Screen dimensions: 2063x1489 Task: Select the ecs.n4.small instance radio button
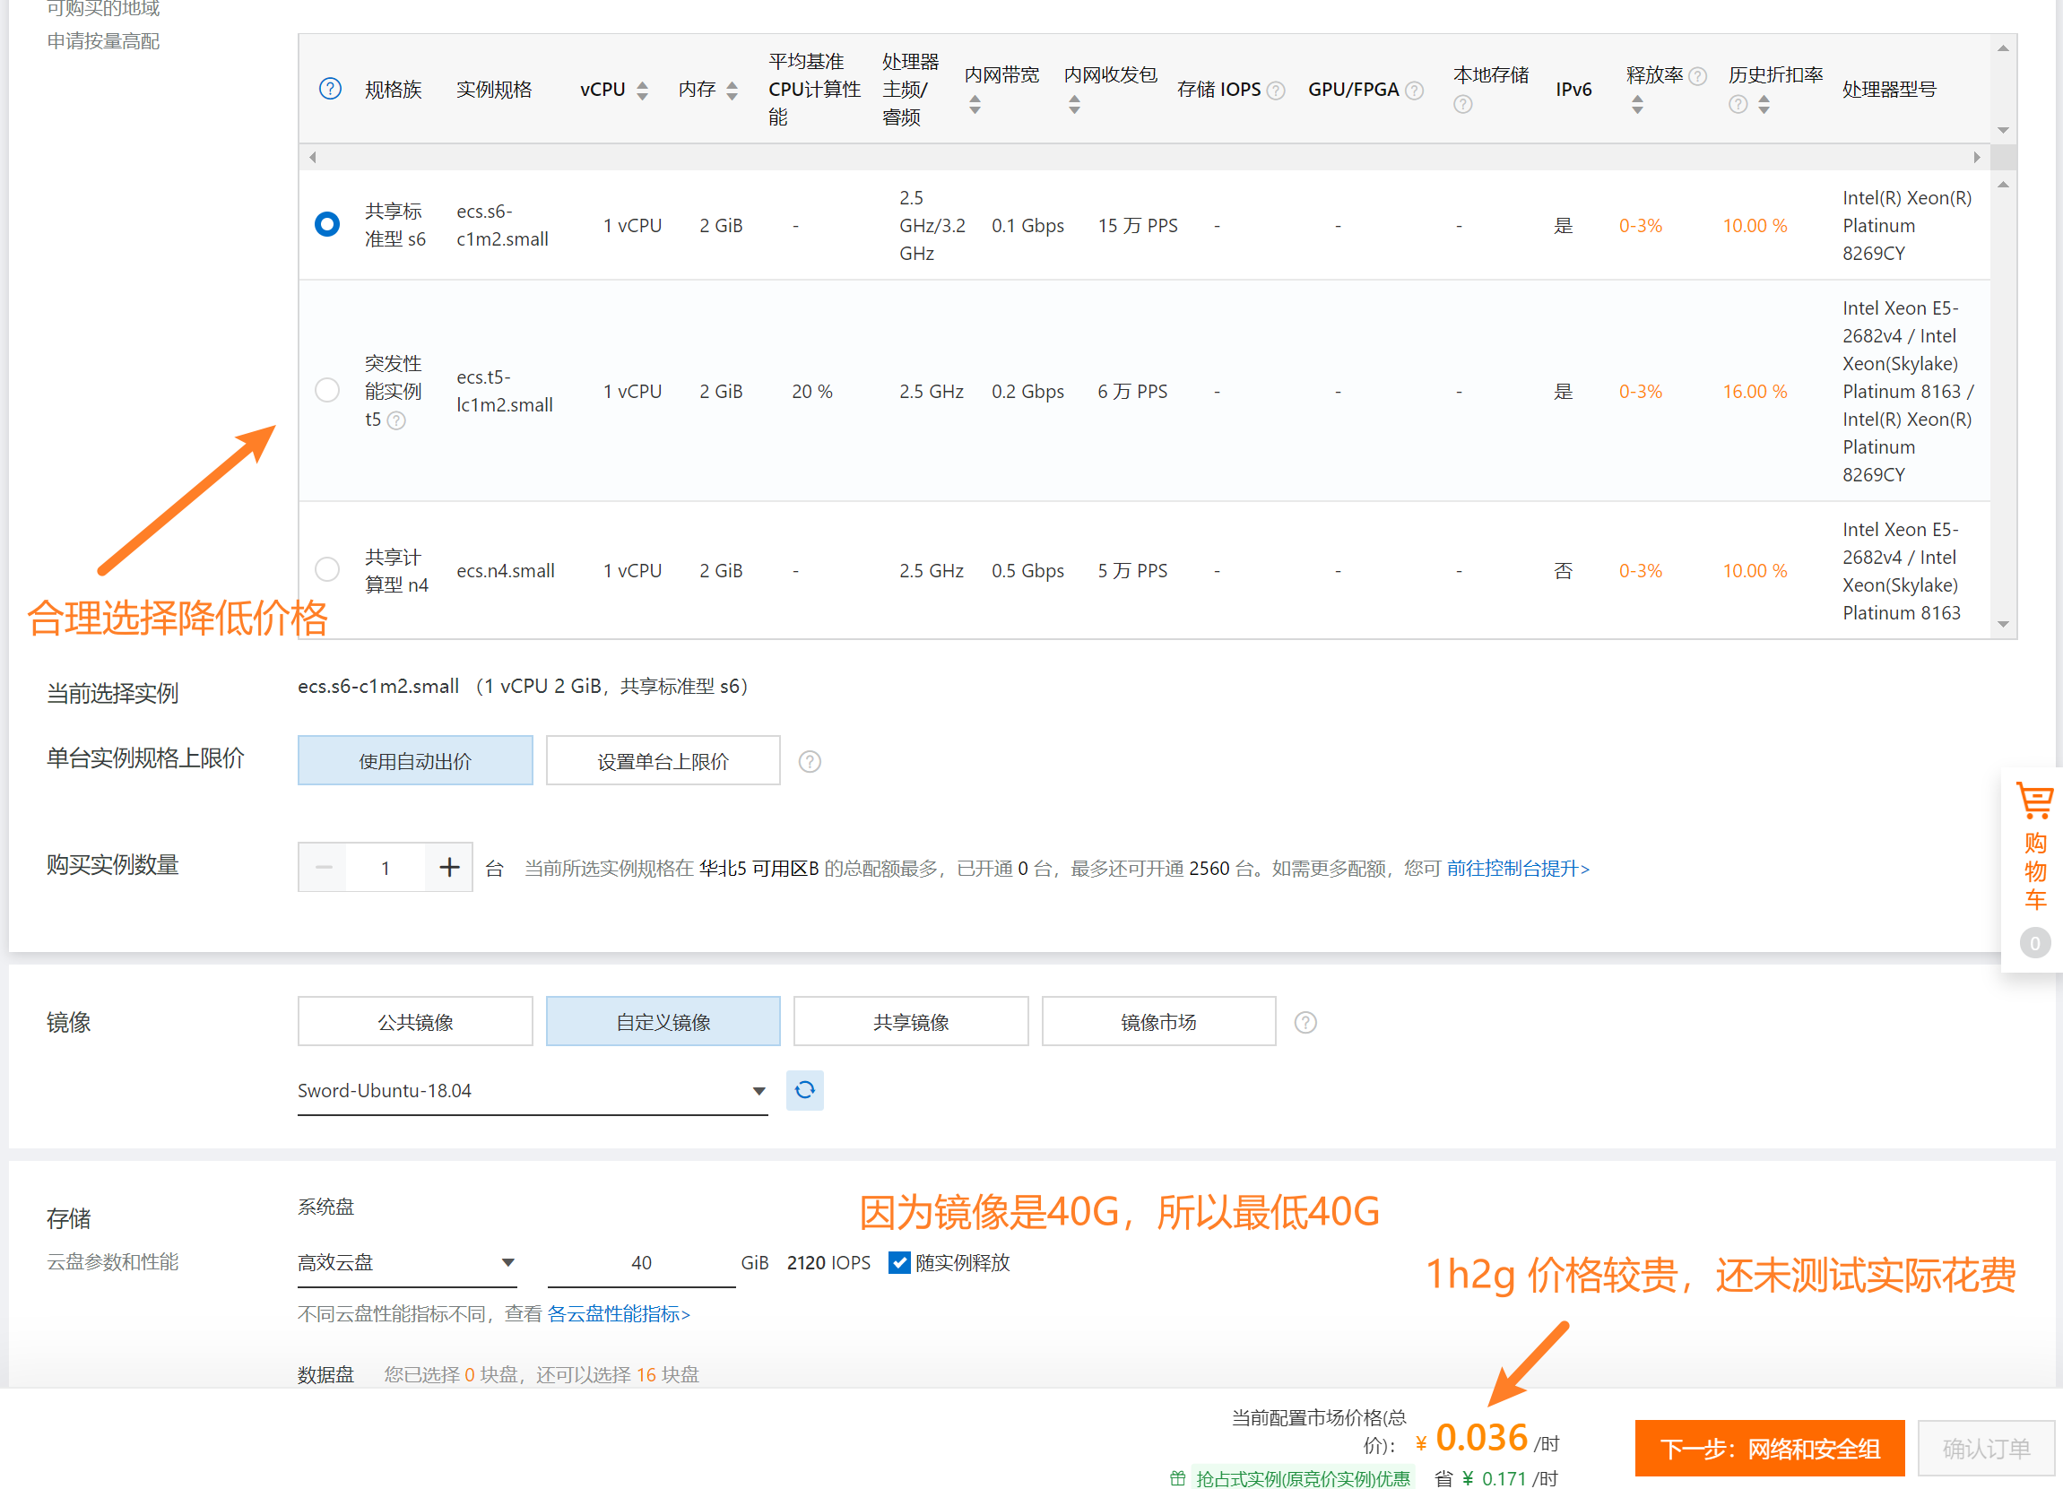click(x=326, y=569)
